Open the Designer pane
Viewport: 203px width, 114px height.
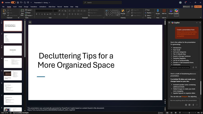pyautogui.click(x=171, y=11)
